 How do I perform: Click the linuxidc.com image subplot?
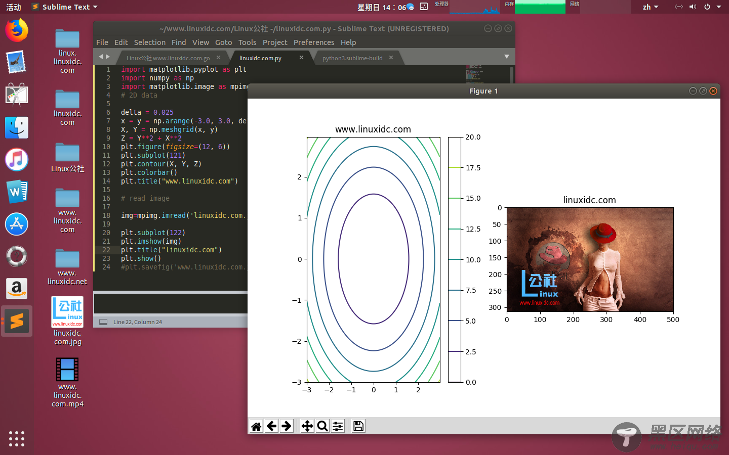pos(590,259)
